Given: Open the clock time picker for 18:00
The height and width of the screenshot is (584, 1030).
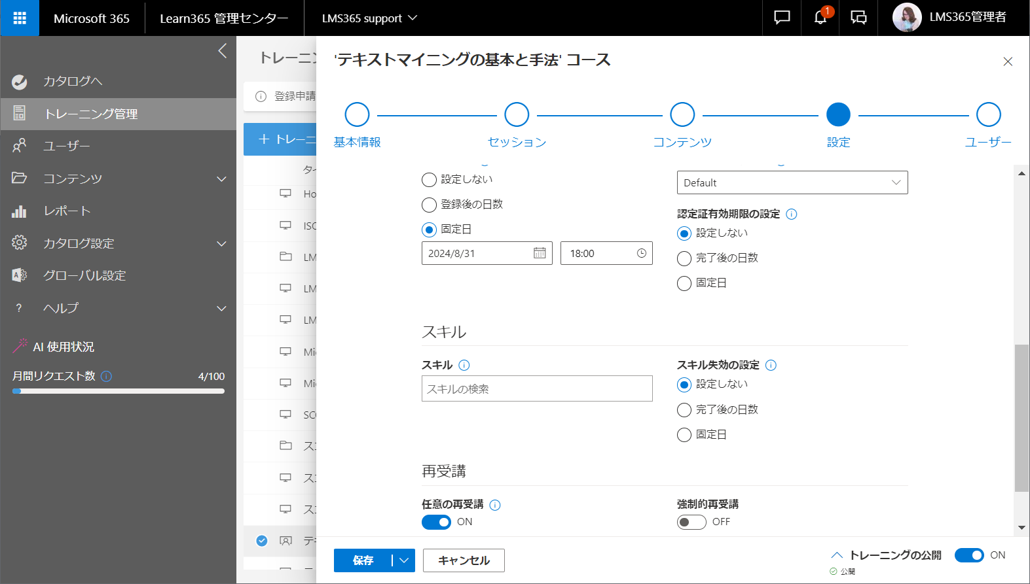Looking at the screenshot, I should click(x=642, y=253).
